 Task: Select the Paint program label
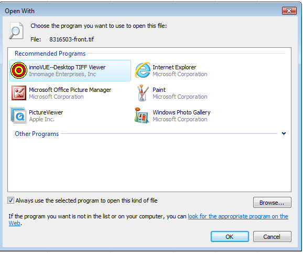coord(159,90)
